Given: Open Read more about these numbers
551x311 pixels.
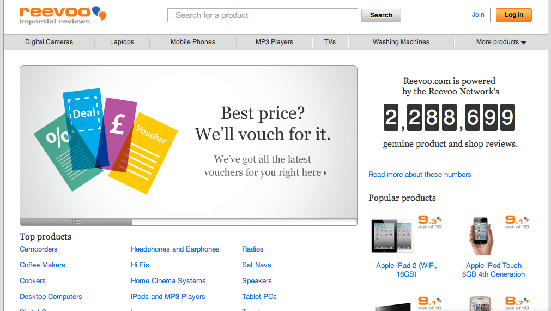Looking at the screenshot, I should [420, 175].
